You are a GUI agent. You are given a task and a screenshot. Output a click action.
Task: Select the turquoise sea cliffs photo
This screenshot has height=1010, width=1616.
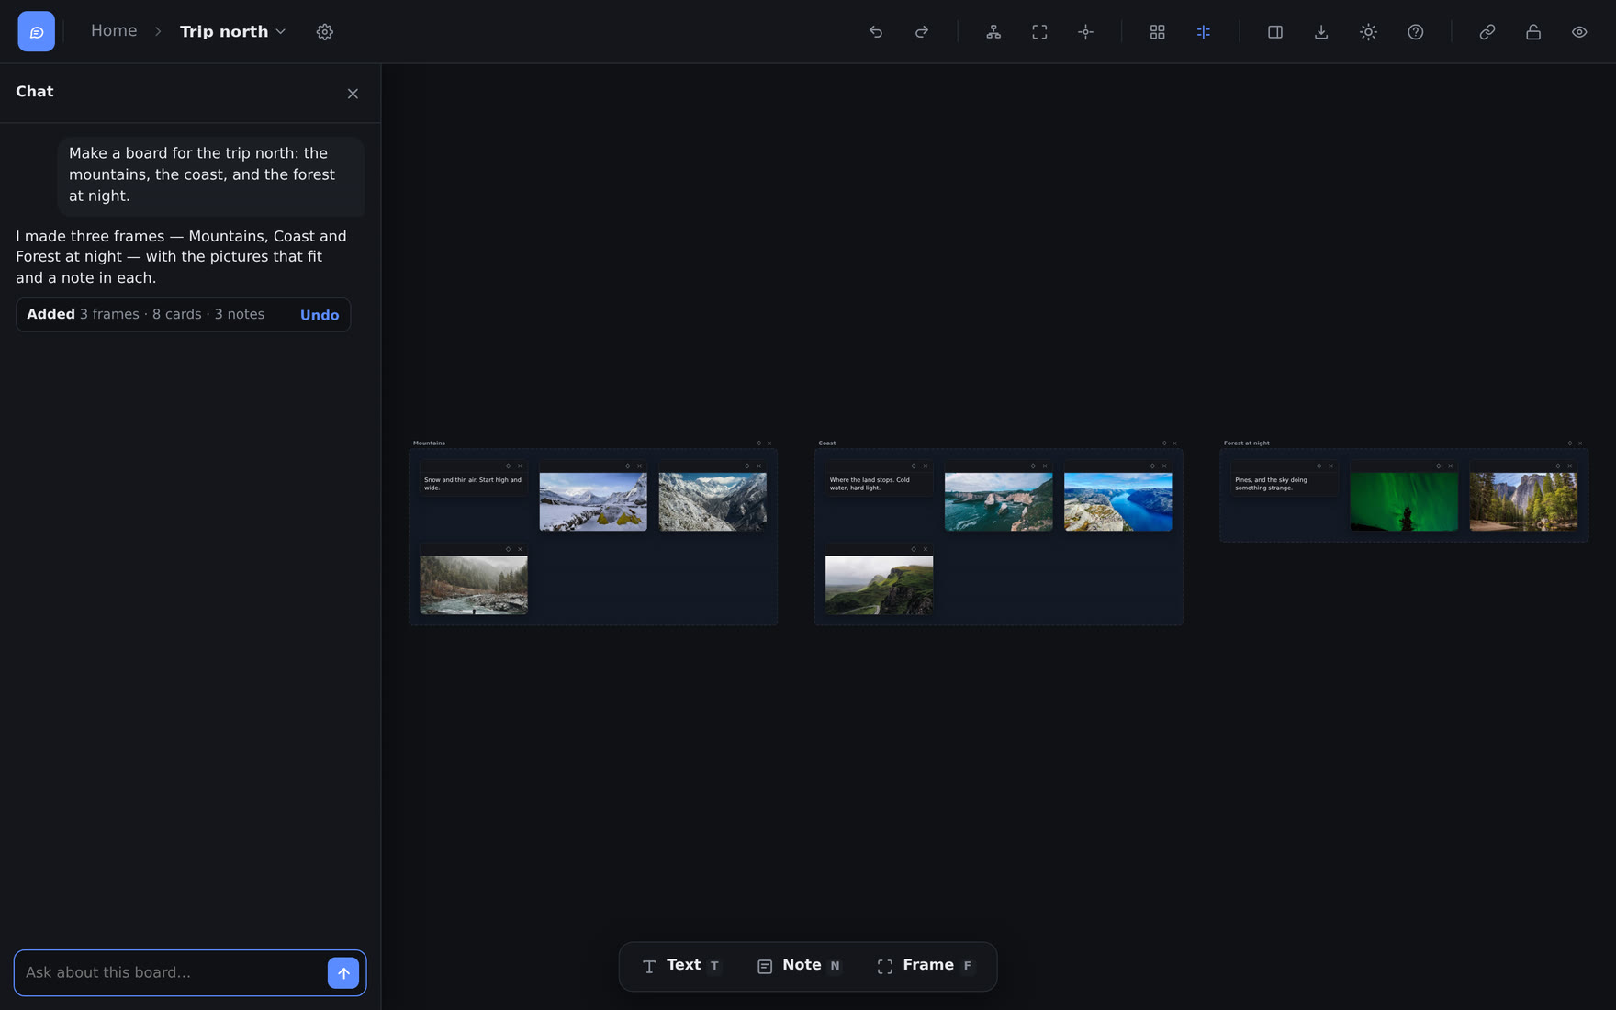[999, 501]
